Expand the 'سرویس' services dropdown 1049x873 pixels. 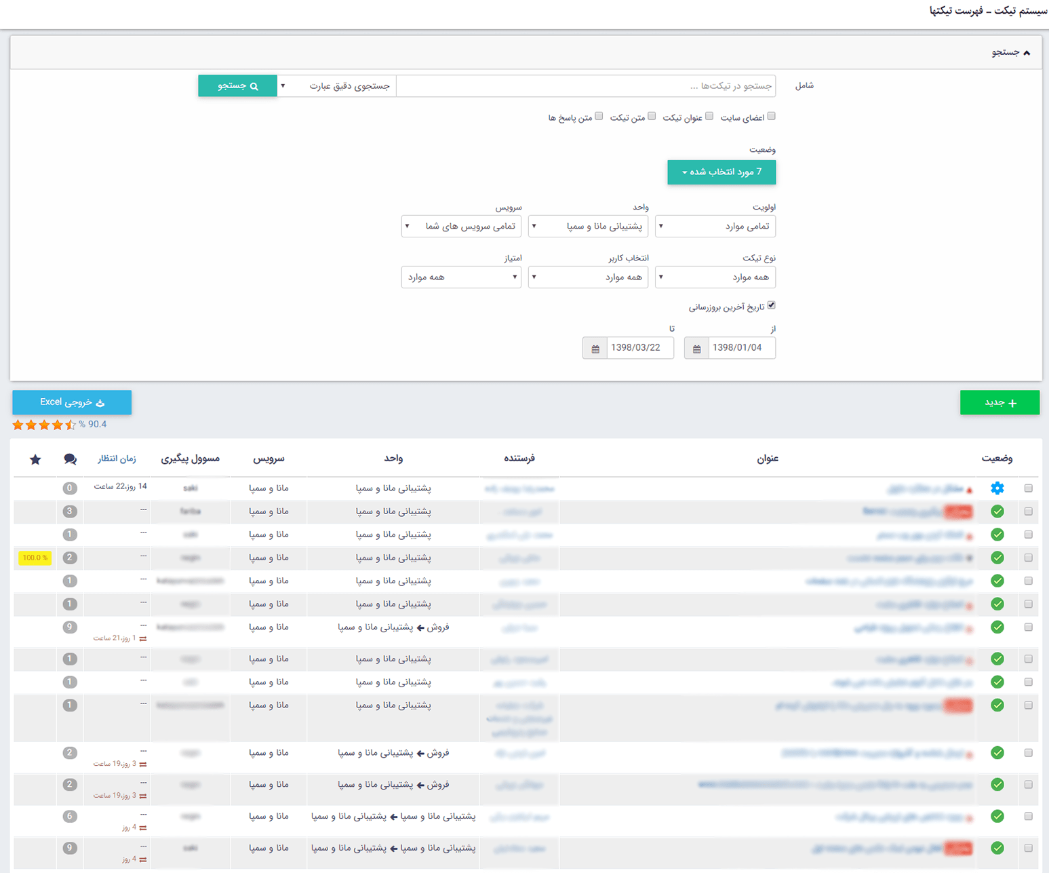461,227
